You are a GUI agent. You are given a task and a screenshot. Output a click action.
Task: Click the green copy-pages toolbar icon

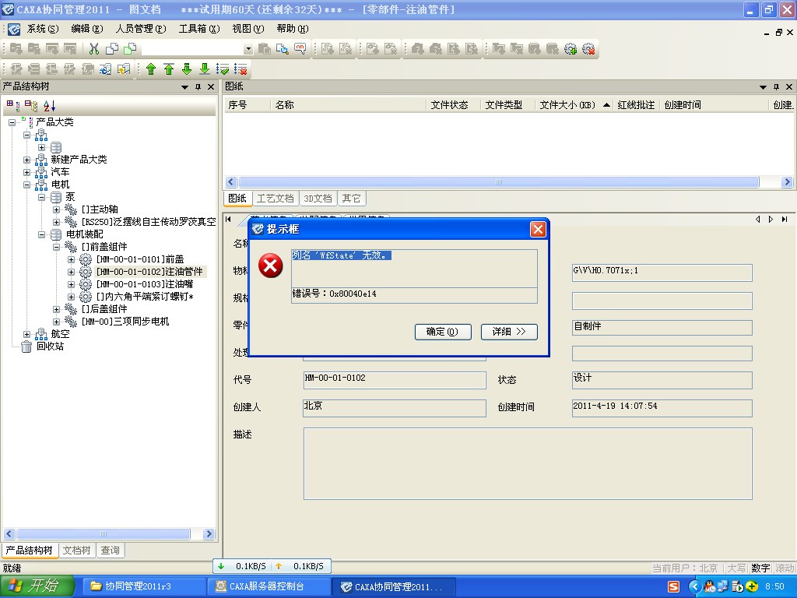coord(130,49)
